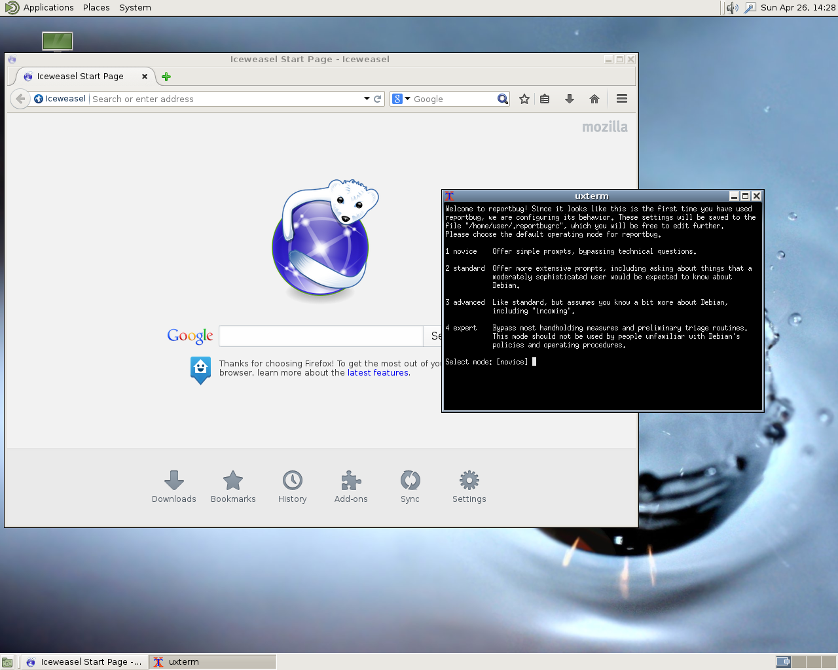
Task: Click the toolbar Google search field
Action: pyautogui.click(x=454, y=99)
